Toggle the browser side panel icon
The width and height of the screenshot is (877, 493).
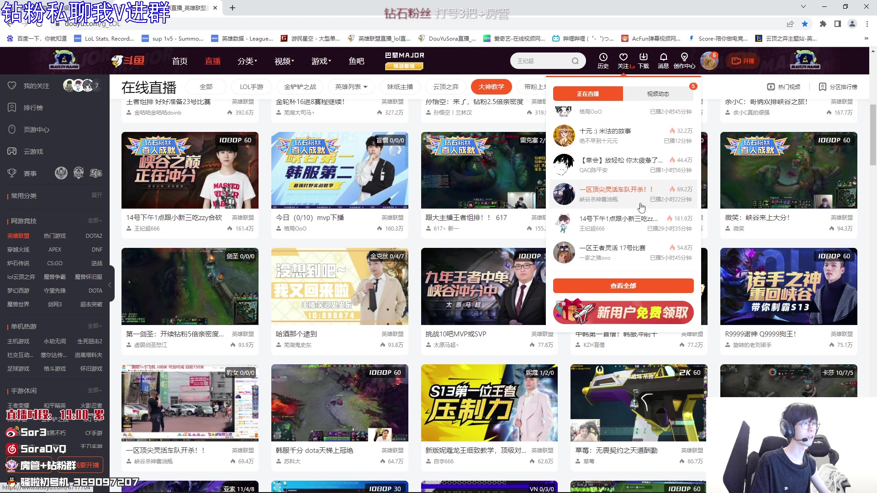pos(838,24)
